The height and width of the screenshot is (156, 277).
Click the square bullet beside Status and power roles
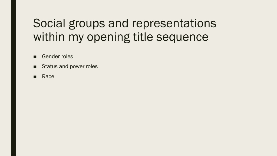35,67
